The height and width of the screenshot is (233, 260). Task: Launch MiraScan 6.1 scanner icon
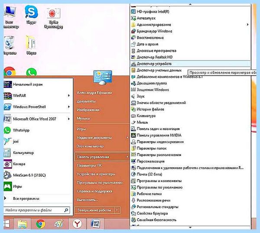[x=8, y=175]
